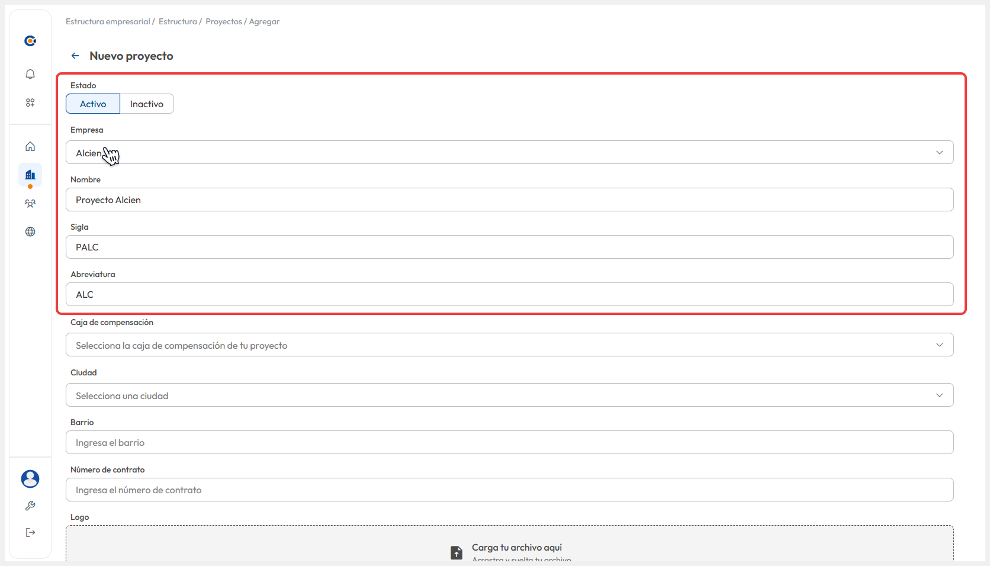Open the apps grid icon
This screenshot has width=990, height=566.
30,102
